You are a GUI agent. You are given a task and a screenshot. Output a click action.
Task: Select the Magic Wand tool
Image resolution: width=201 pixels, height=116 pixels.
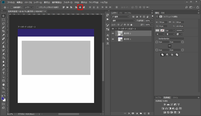point(3,27)
